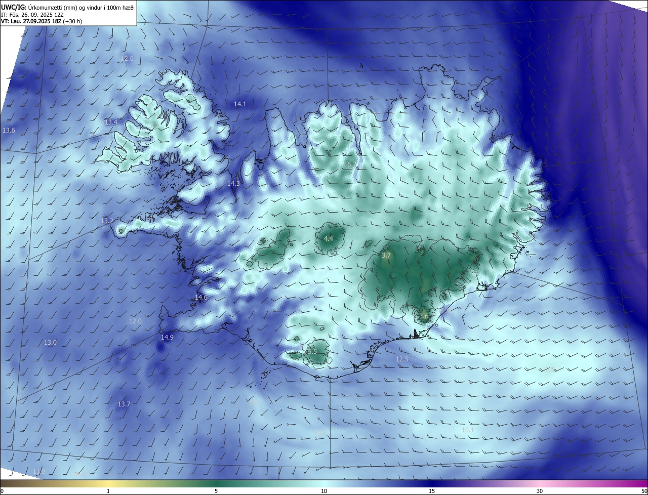Click the colorbar tick label 30

(540, 491)
